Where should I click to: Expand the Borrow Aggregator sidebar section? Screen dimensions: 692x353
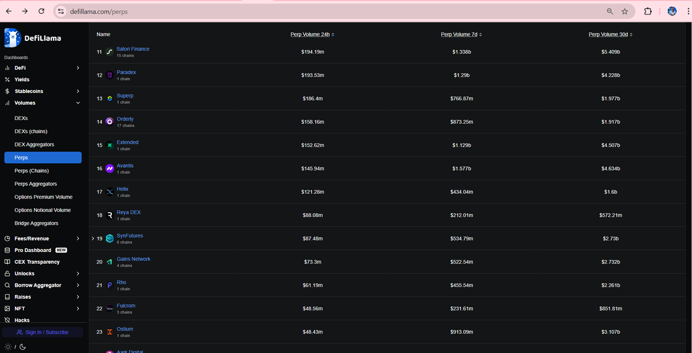point(78,286)
